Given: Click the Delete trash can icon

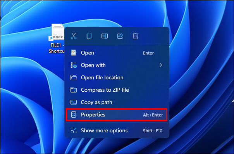Looking at the screenshot, I should (x=136, y=36).
